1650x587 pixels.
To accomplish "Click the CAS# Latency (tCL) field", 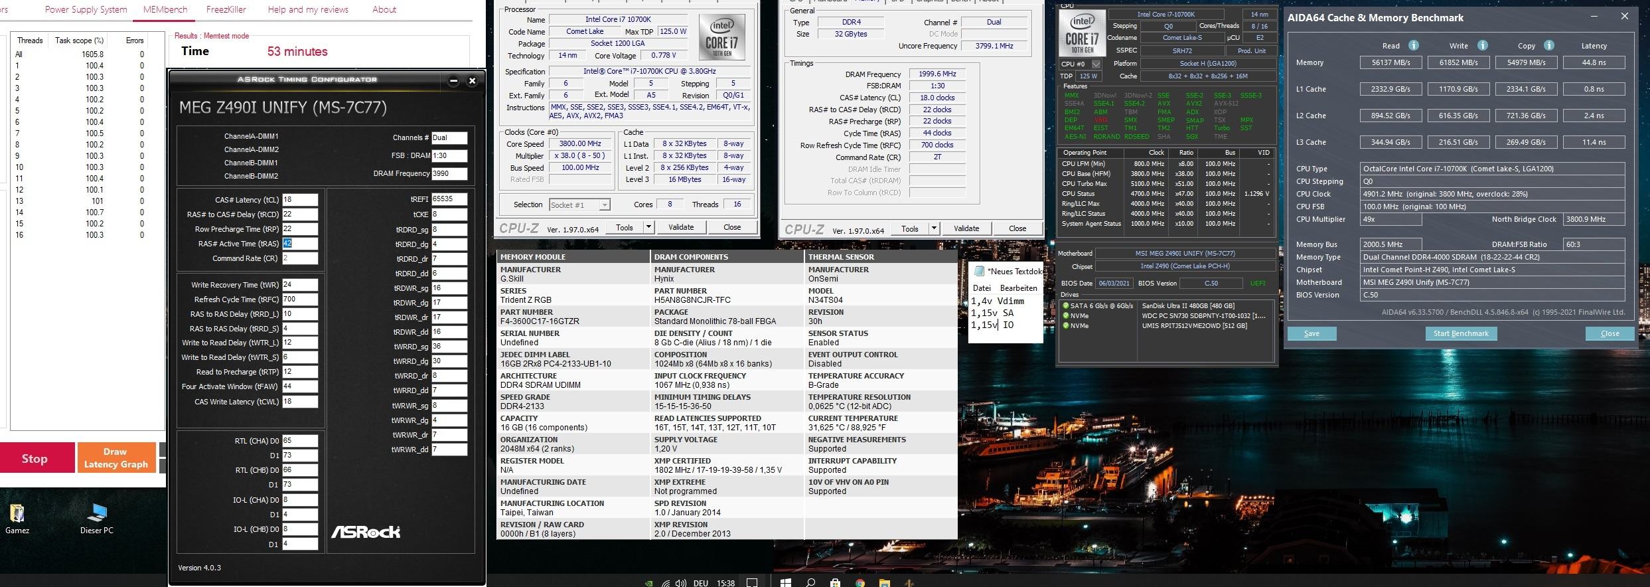I will click(300, 200).
